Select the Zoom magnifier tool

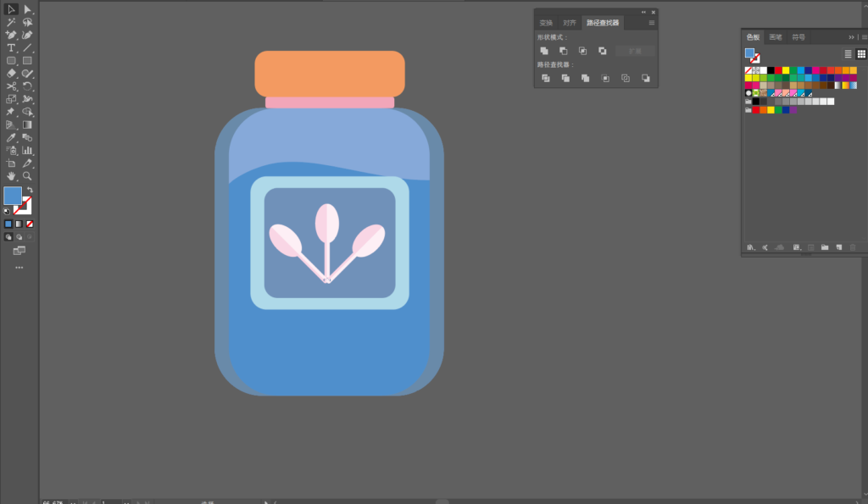click(x=27, y=175)
